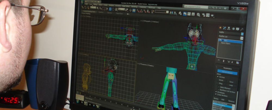The width and height of the screenshot is (272, 110).
Task: Activate the Select and Rotate tool
Action: [x=113, y=9]
